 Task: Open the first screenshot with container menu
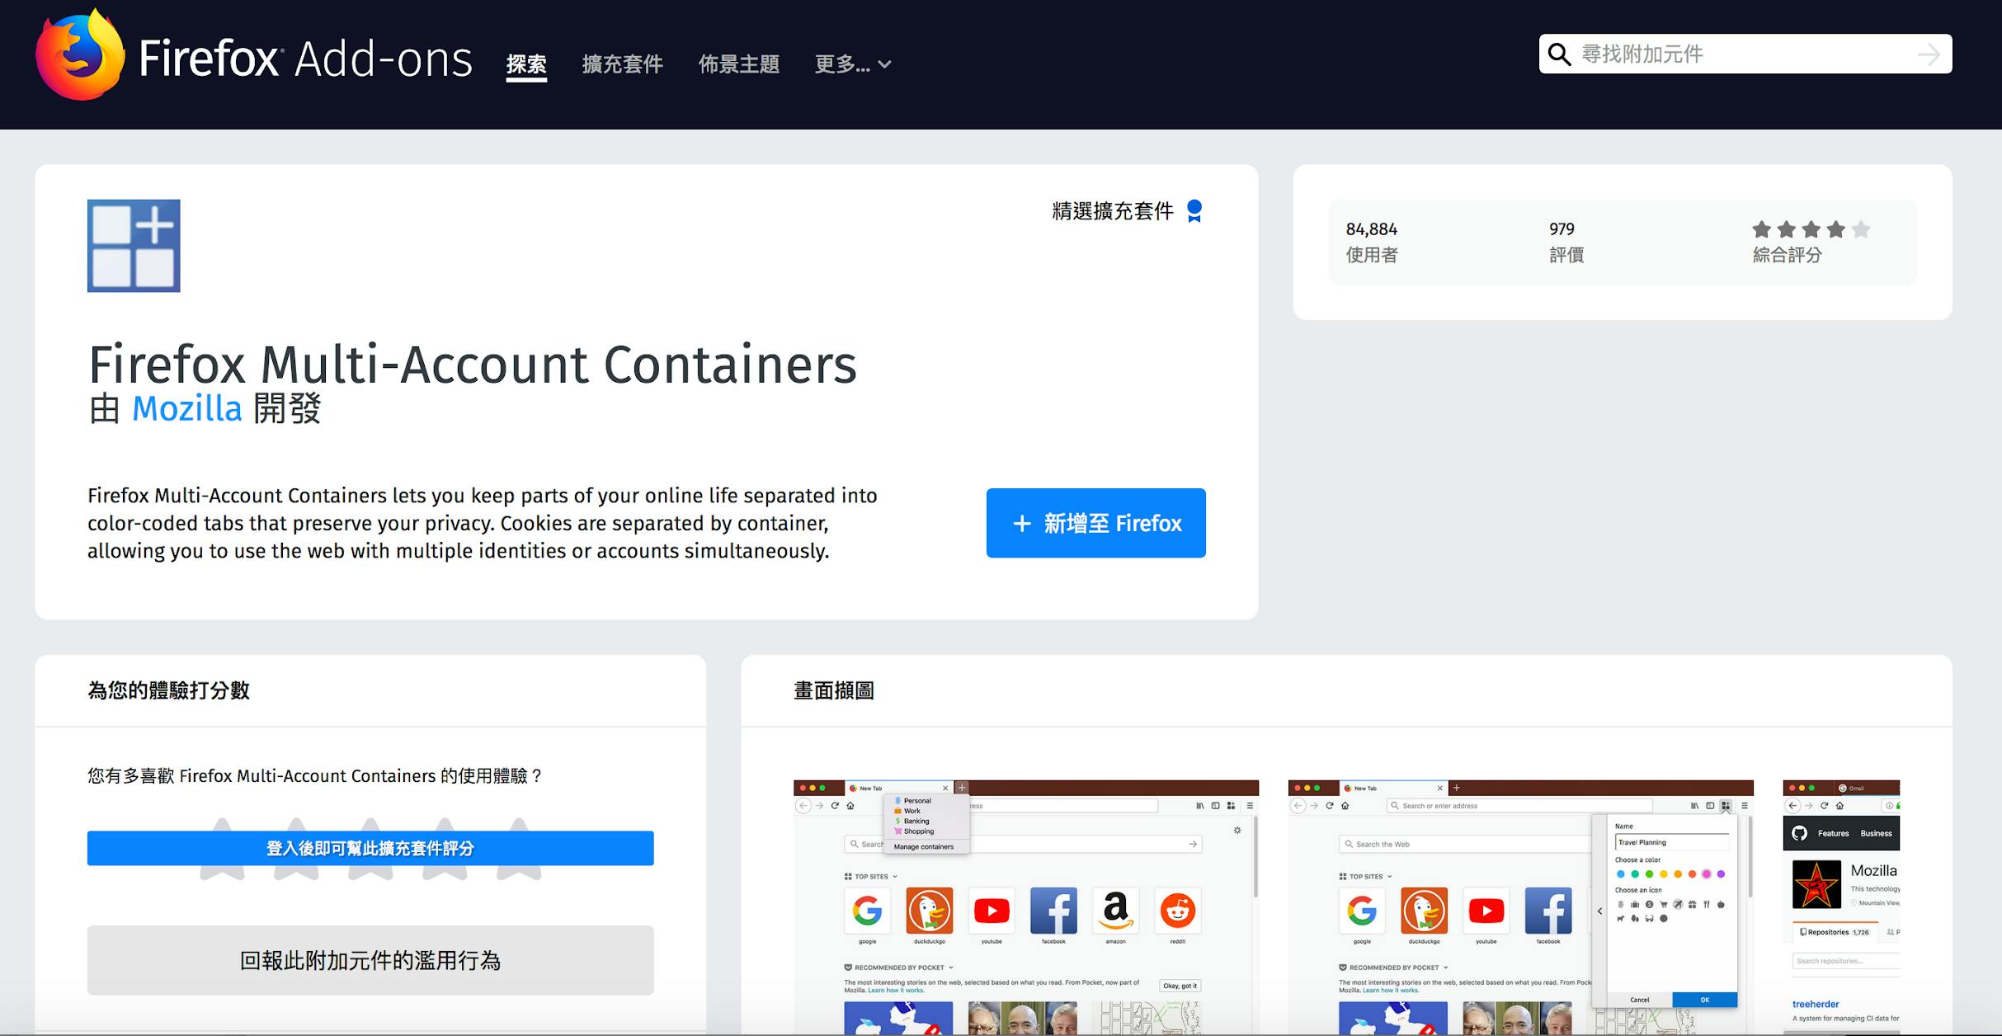point(1026,907)
